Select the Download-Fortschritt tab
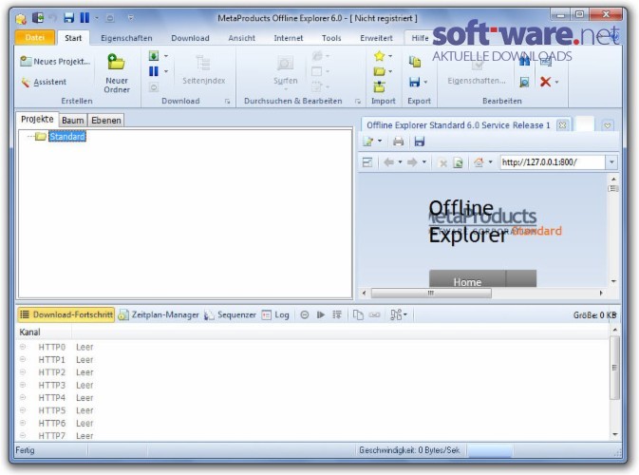Image resolution: width=639 pixels, height=475 pixels. point(66,314)
